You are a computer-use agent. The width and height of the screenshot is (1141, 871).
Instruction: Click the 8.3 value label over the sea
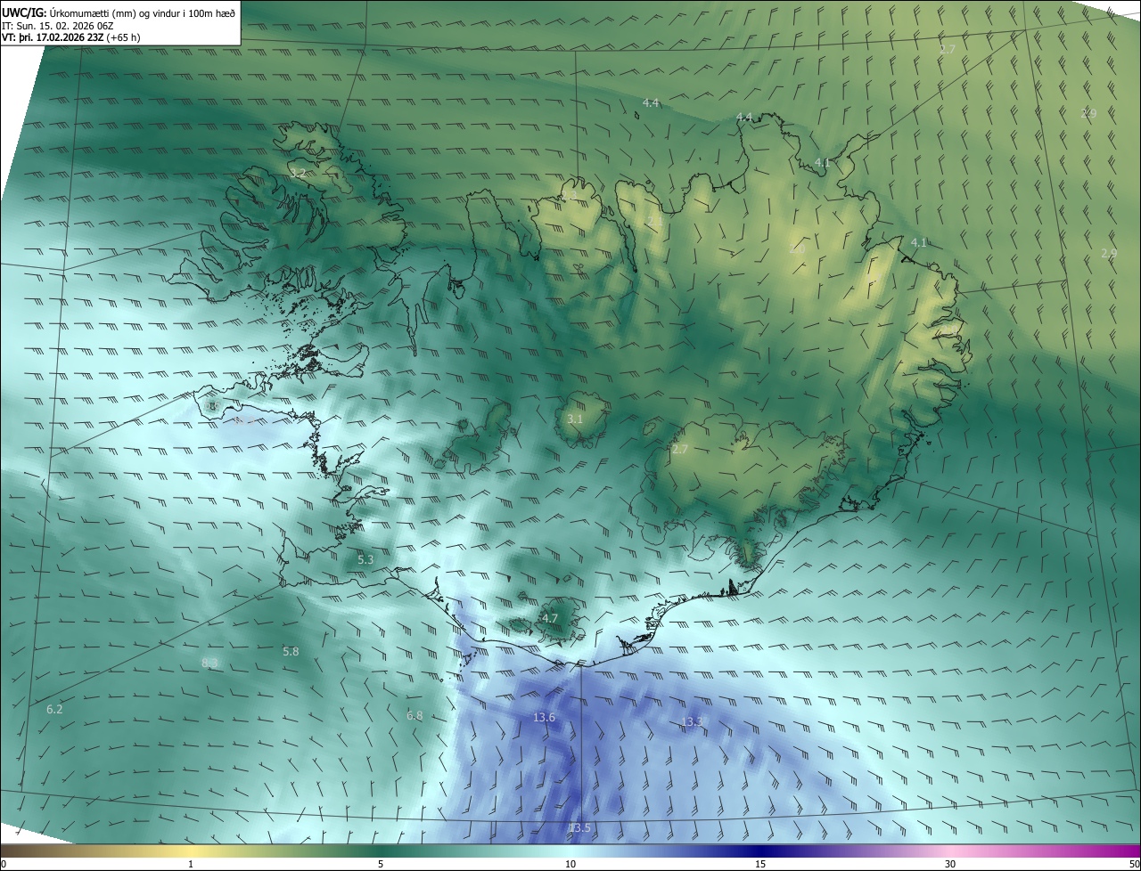point(209,663)
